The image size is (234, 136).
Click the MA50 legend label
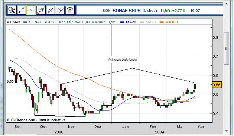coord(151,22)
